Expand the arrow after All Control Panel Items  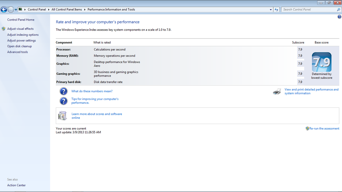pyautogui.click(x=85, y=10)
